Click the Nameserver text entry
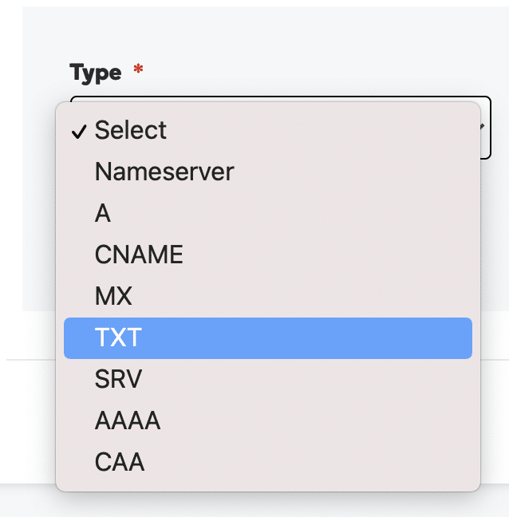 click(x=164, y=172)
